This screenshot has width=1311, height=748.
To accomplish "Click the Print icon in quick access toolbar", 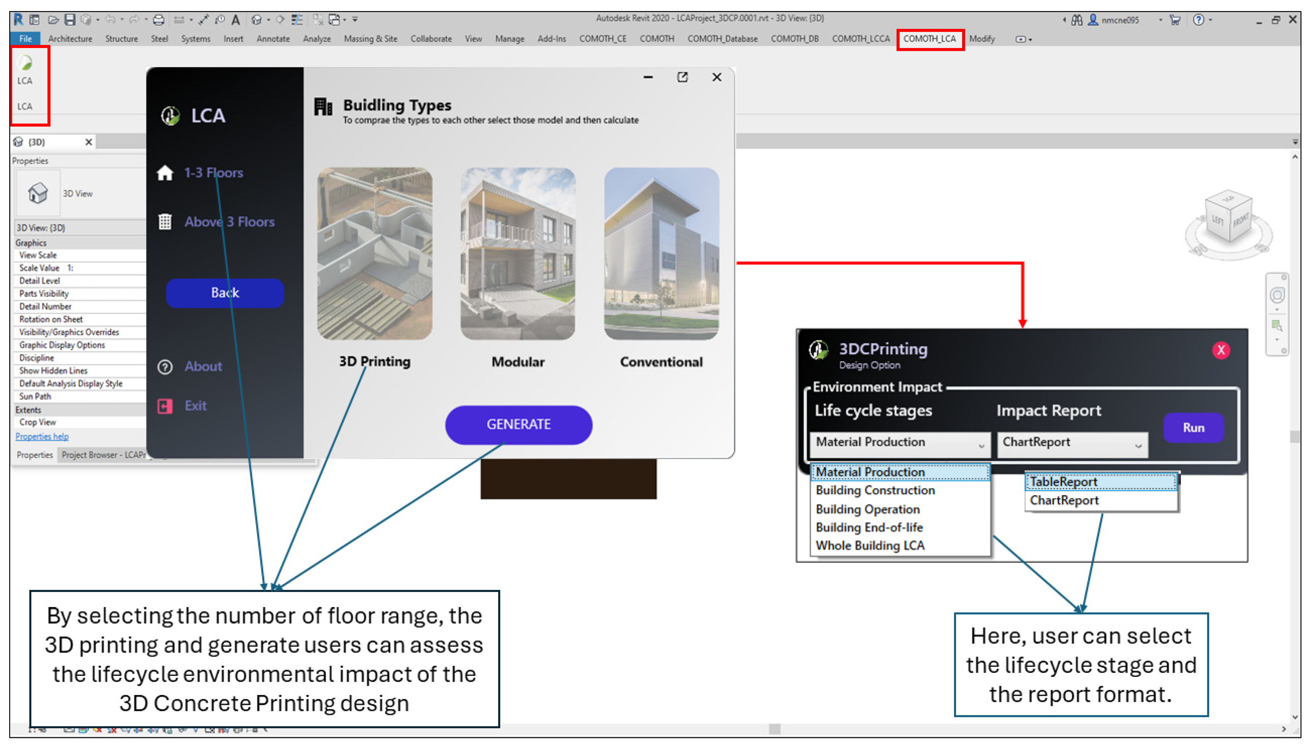I will tap(159, 20).
